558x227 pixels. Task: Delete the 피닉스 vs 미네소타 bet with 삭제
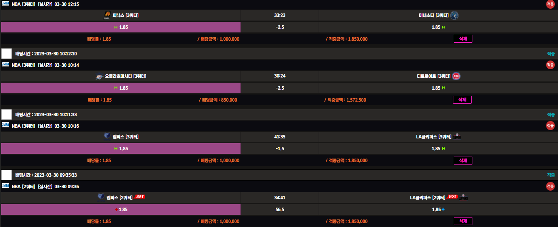(463, 39)
